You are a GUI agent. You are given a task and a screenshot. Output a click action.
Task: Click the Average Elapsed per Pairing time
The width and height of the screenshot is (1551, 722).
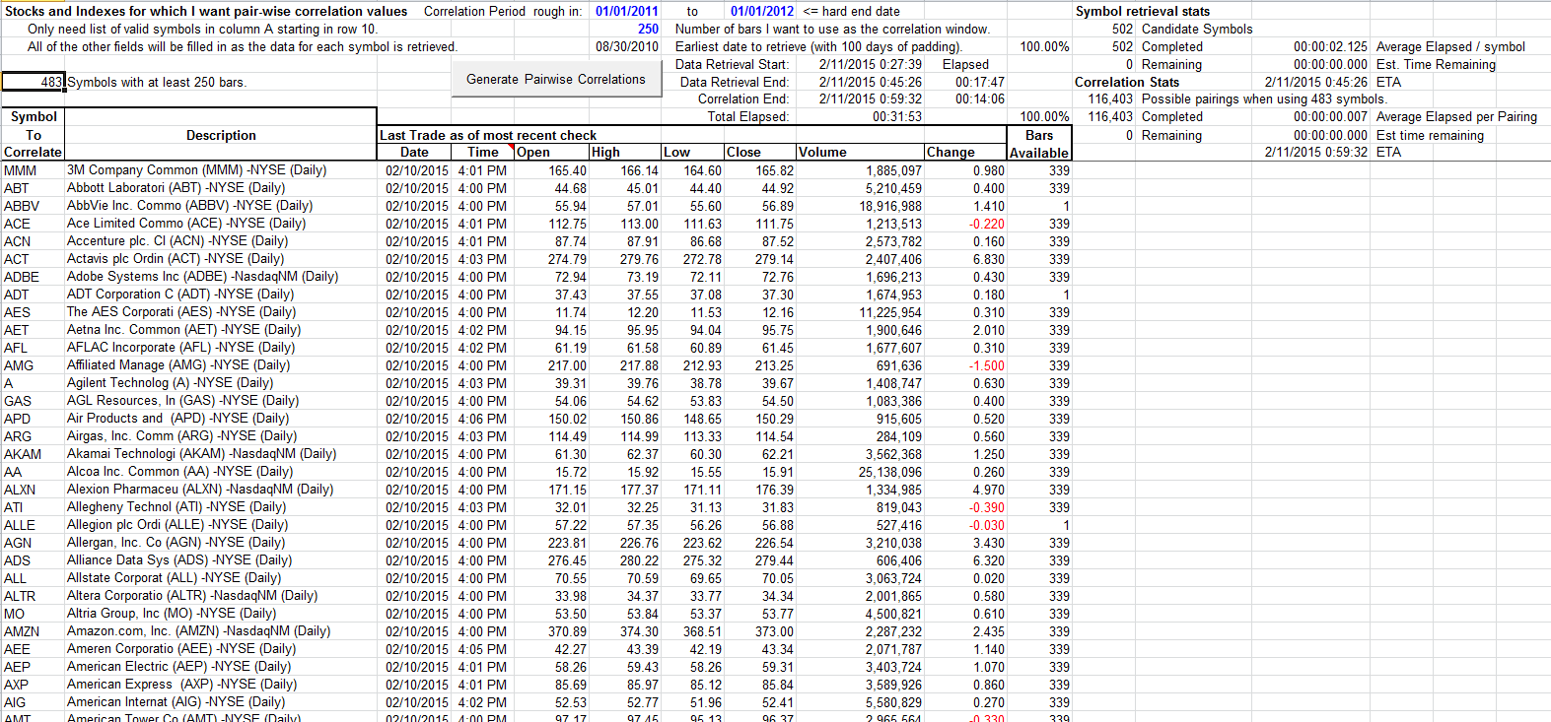coord(1330,116)
